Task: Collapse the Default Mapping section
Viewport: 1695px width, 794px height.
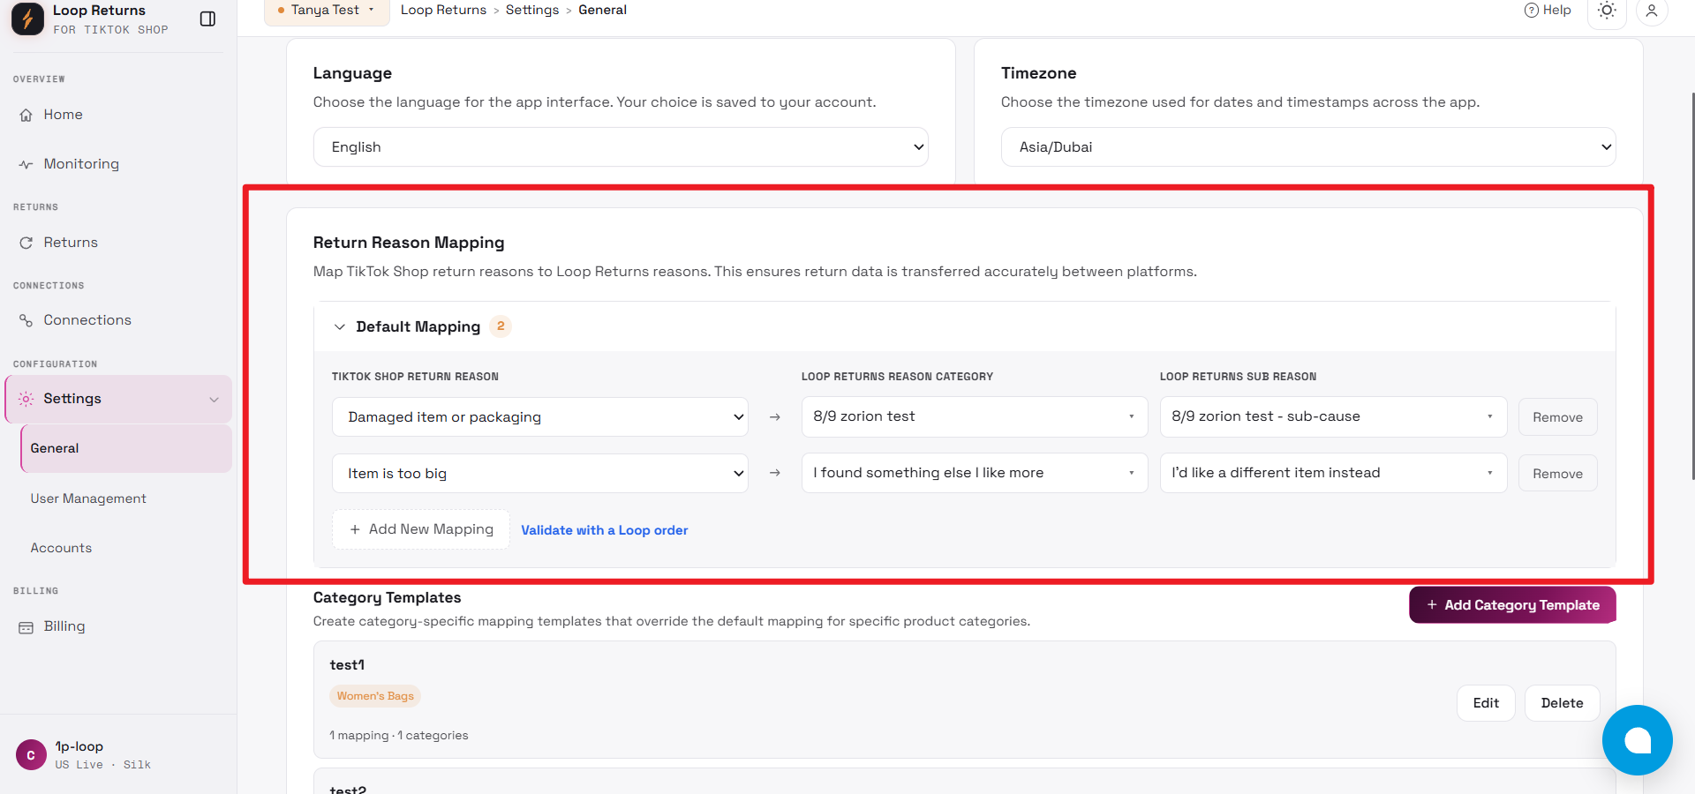Action: pos(340,327)
